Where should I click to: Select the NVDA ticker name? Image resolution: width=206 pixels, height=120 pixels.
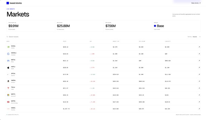[13, 46]
